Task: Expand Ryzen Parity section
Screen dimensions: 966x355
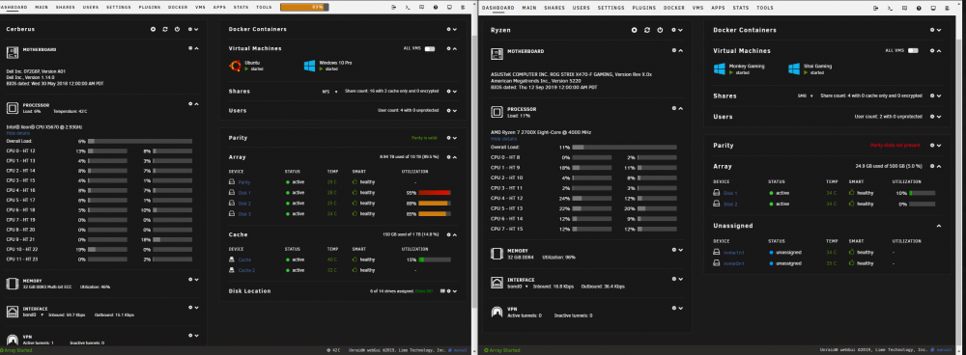Action: (x=938, y=146)
